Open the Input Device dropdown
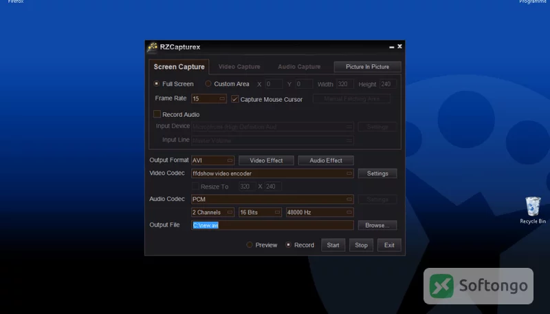550x314 pixels. [272, 127]
